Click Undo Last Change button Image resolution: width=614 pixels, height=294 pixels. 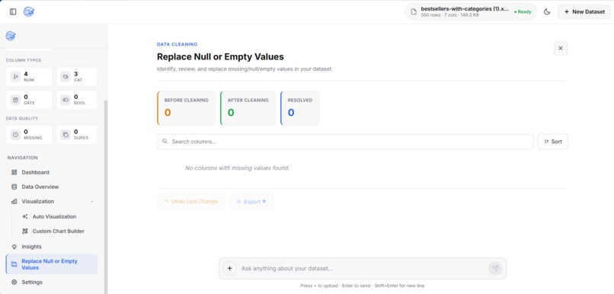[190, 201]
